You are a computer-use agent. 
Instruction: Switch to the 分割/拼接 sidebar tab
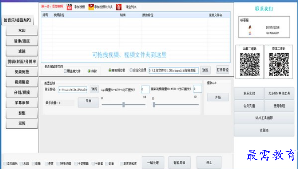[x=22, y=93]
